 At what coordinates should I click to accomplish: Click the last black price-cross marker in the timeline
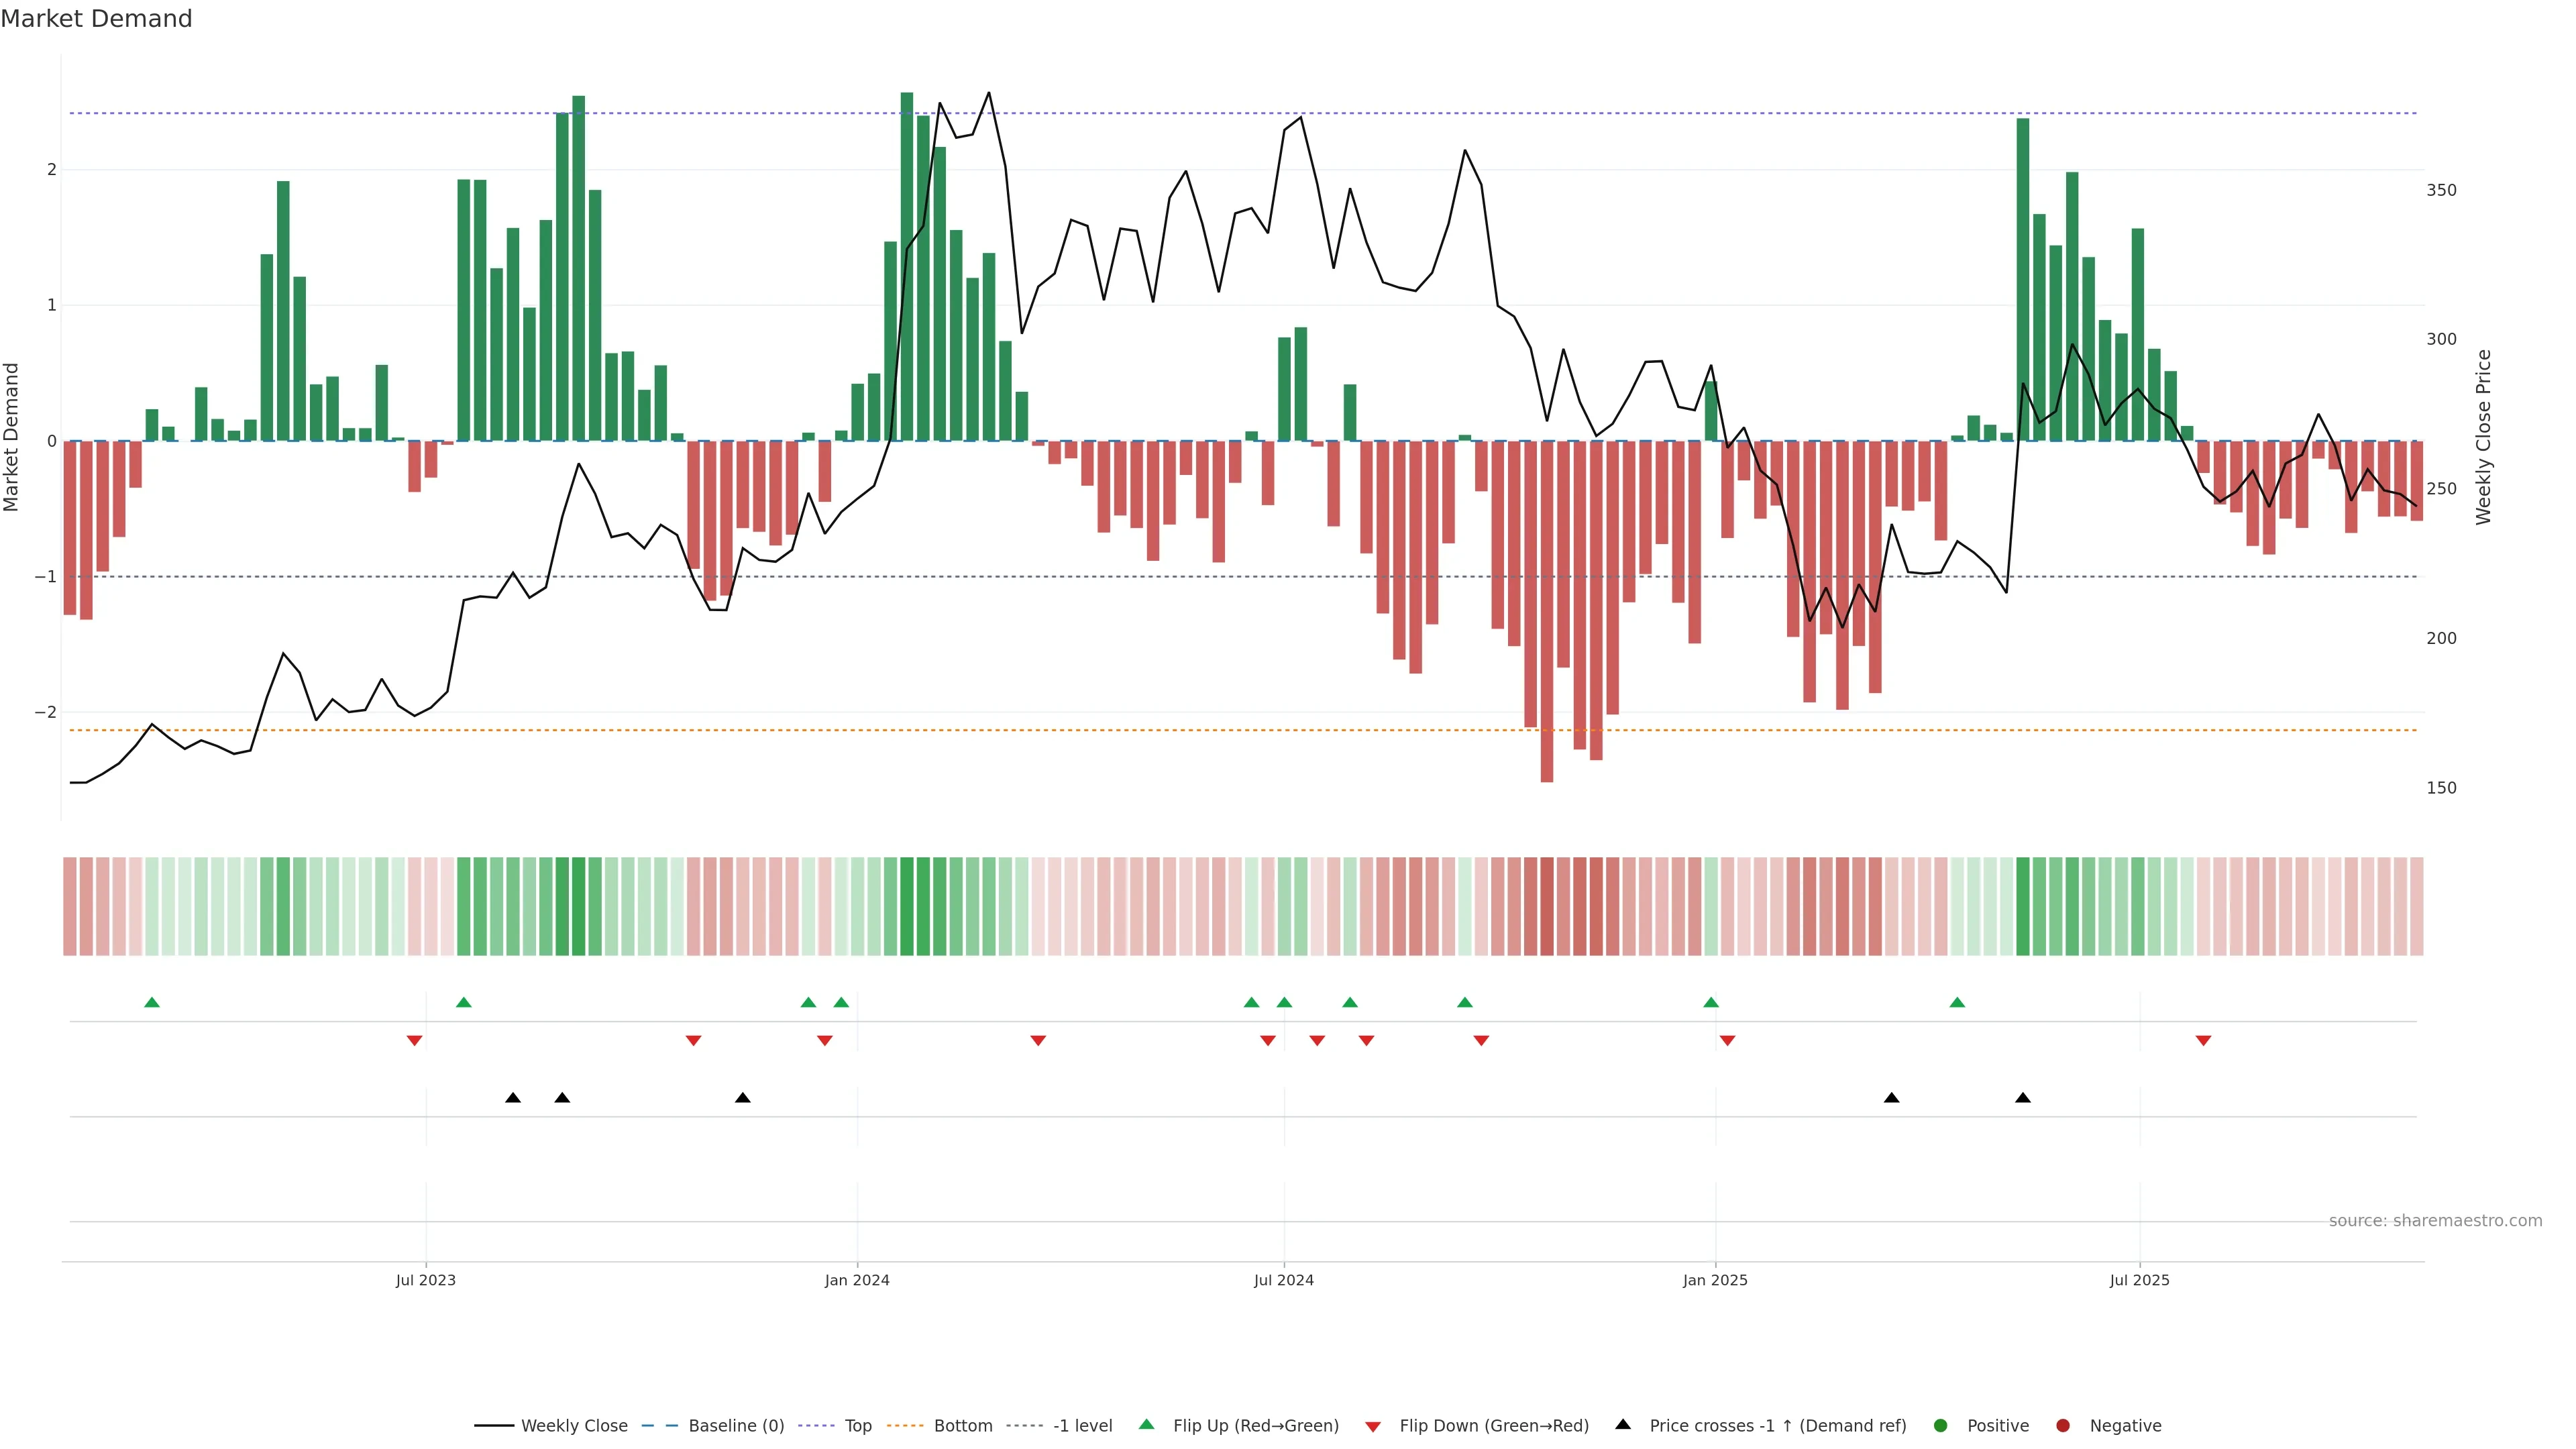click(2023, 1098)
